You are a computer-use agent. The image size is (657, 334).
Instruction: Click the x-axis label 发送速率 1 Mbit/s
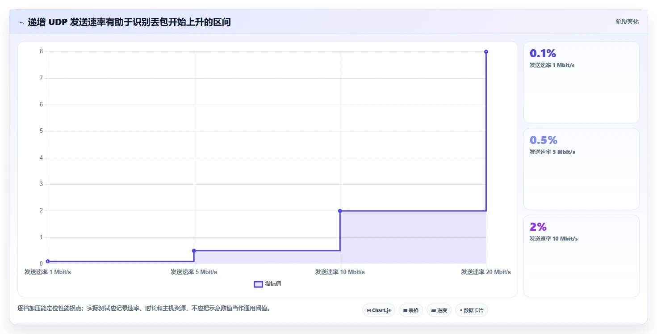tap(48, 272)
